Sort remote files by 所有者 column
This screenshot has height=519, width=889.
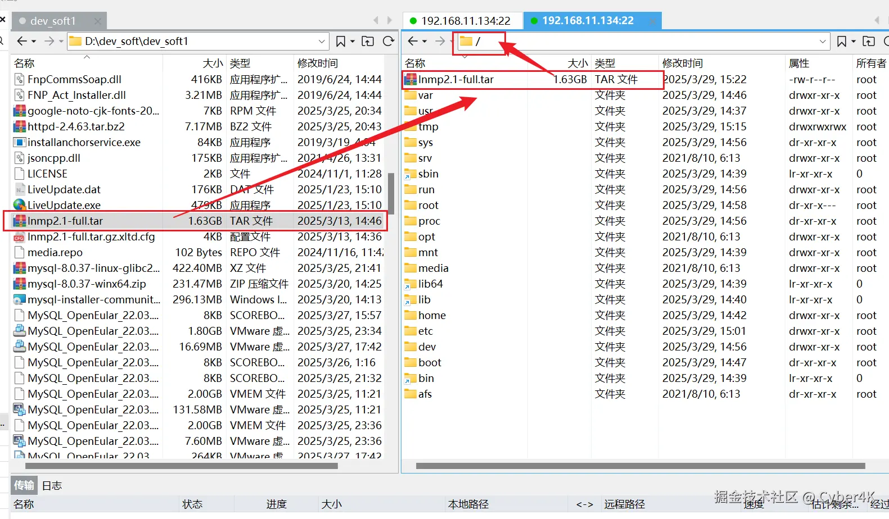point(871,63)
